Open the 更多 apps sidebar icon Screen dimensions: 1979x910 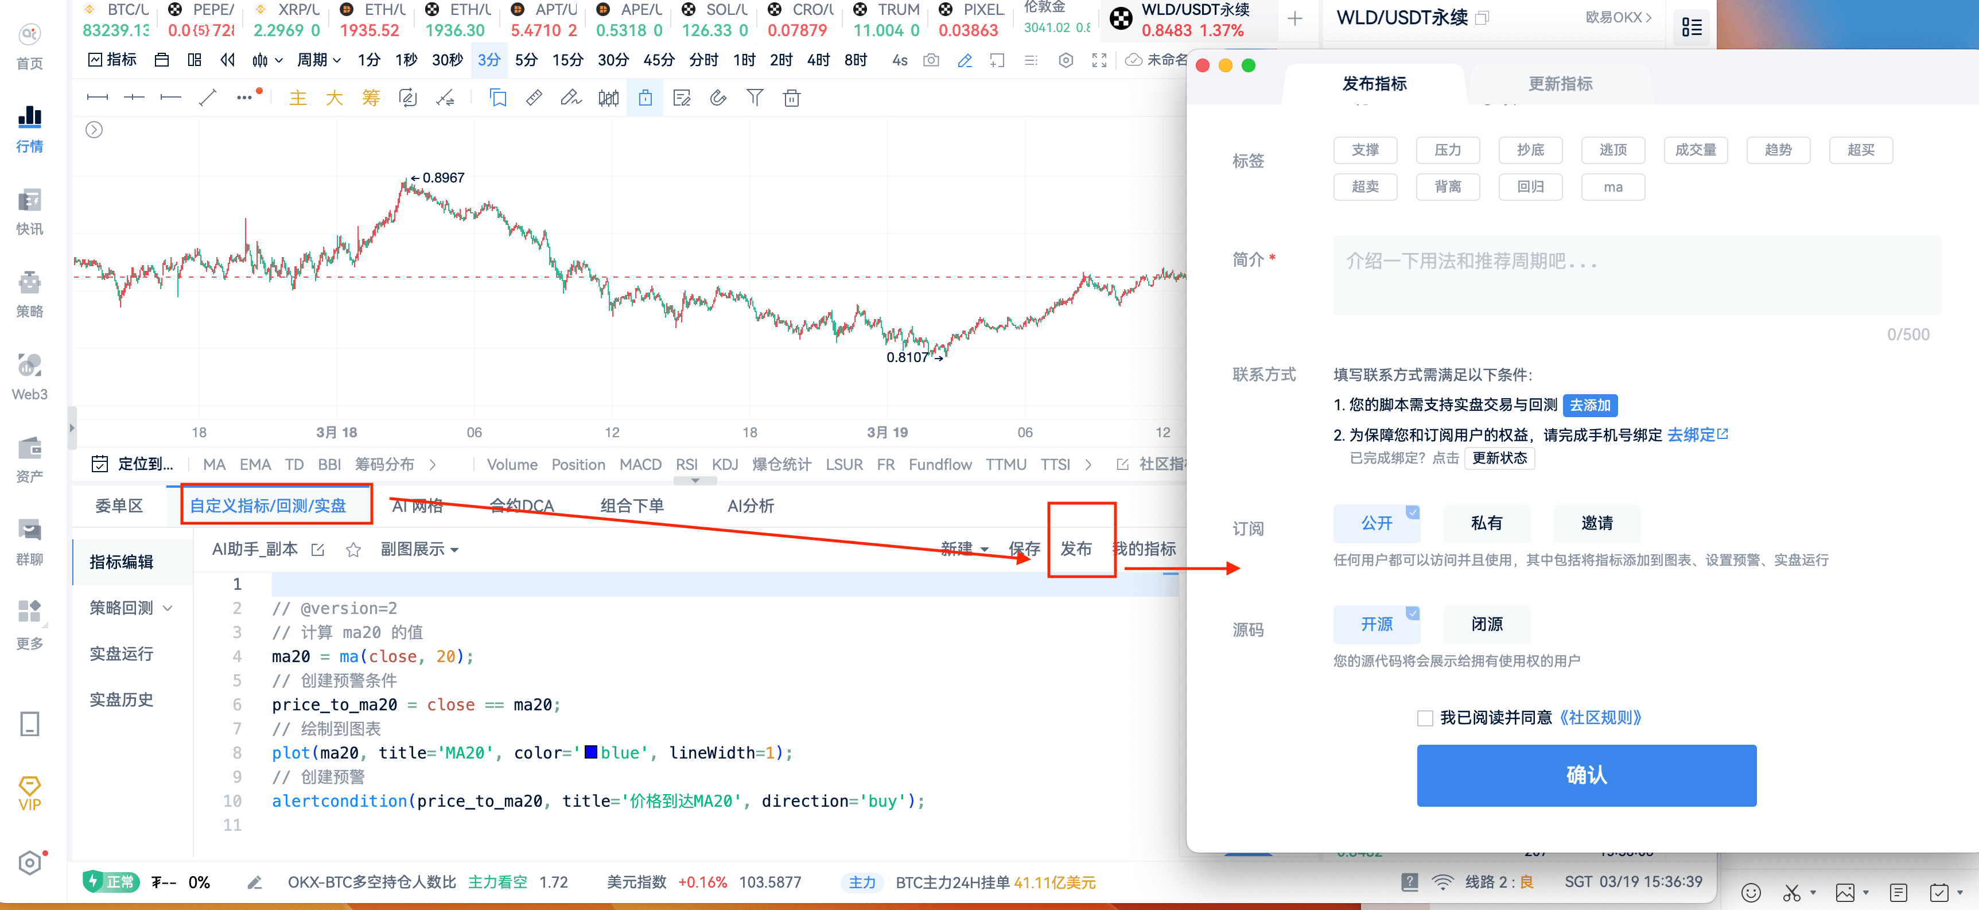(x=29, y=625)
